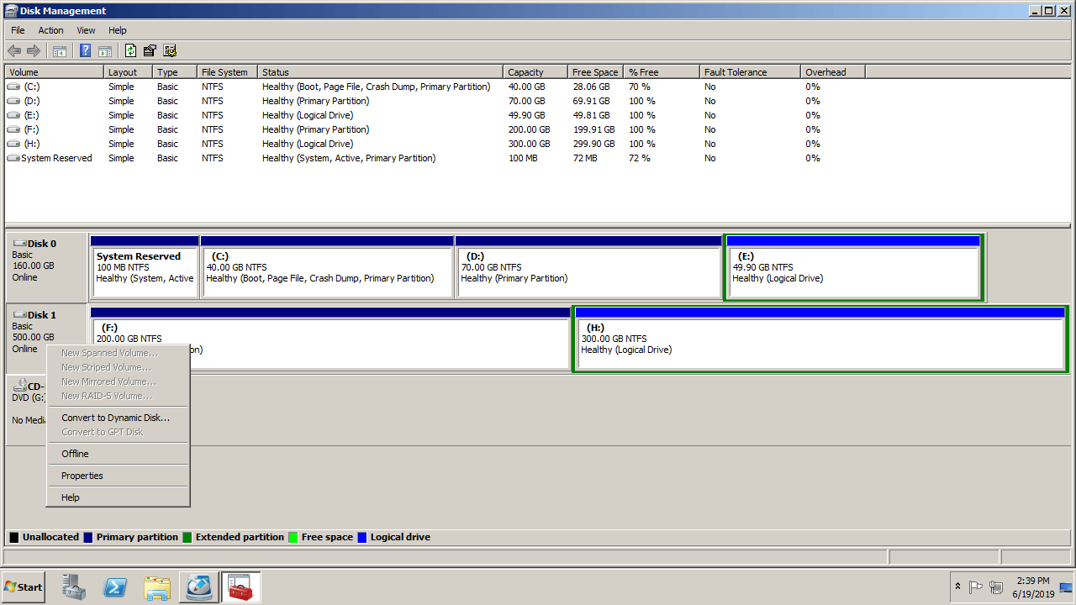Launch PowerShell from the taskbar

pyautogui.click(x=115, y=587)
